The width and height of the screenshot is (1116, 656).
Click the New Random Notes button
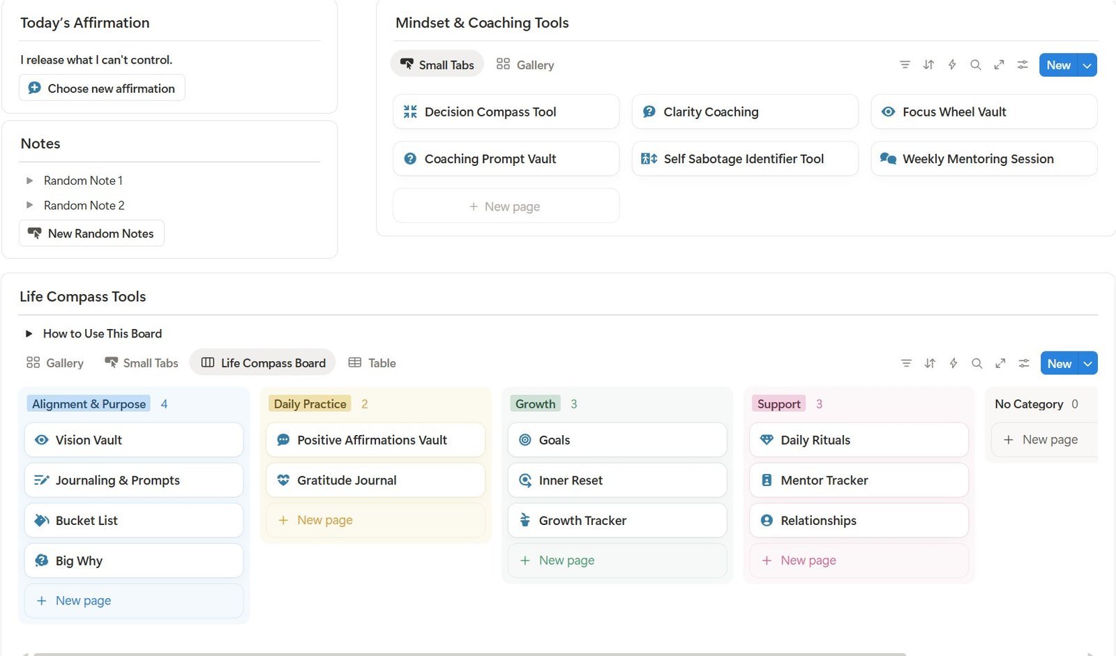click(x=91, y=234)
